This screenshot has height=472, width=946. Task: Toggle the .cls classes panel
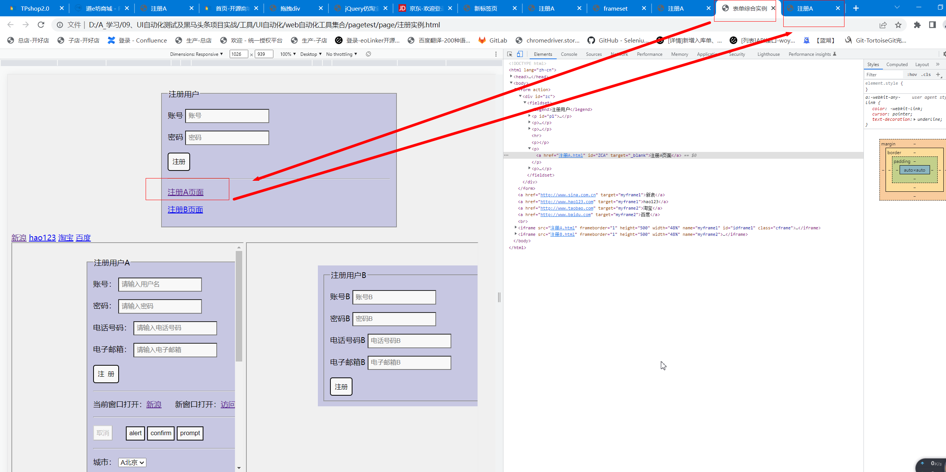[926, 75]
